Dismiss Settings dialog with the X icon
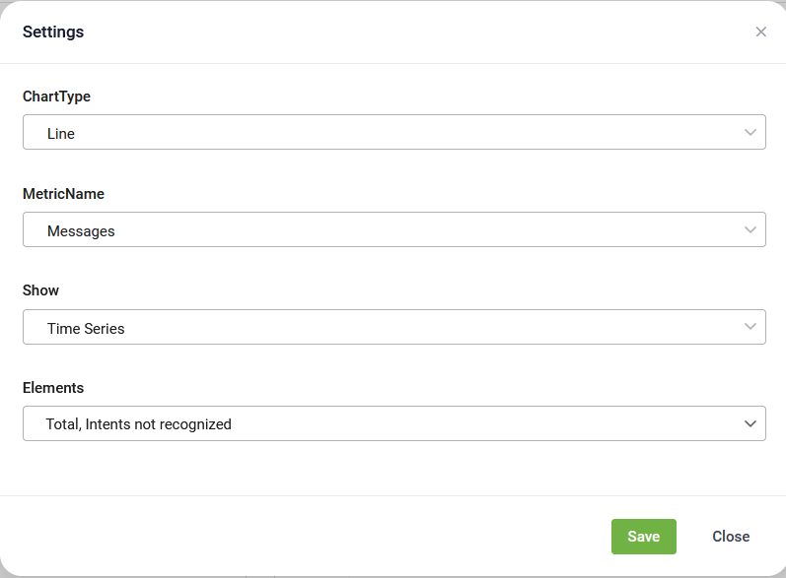The image size is (786, 578). [760, 32]
